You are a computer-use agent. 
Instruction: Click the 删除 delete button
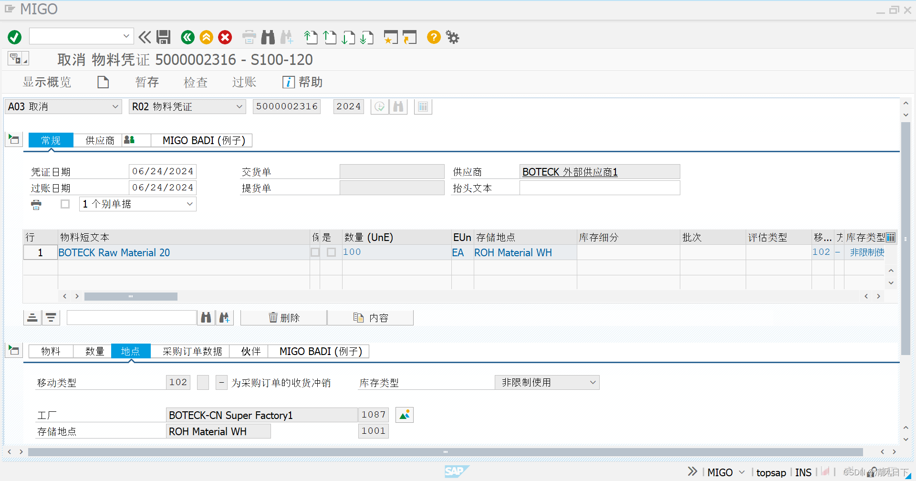pos(284,318)
